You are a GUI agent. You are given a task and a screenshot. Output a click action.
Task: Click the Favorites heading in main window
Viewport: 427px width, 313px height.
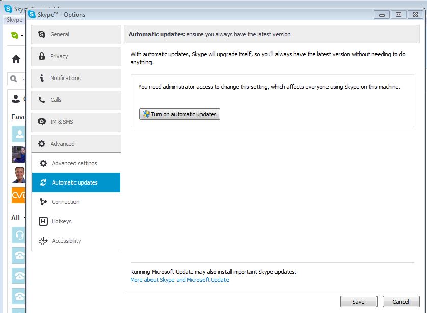point(18,117)
